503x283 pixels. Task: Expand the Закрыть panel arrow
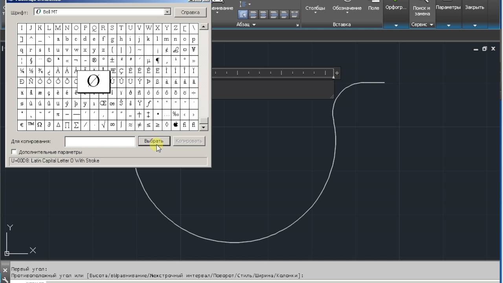tap(475, 26)
